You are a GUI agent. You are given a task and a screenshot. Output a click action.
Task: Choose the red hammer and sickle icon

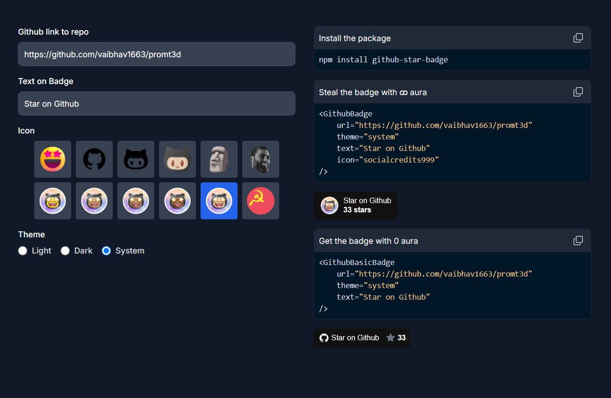point(261,201)
